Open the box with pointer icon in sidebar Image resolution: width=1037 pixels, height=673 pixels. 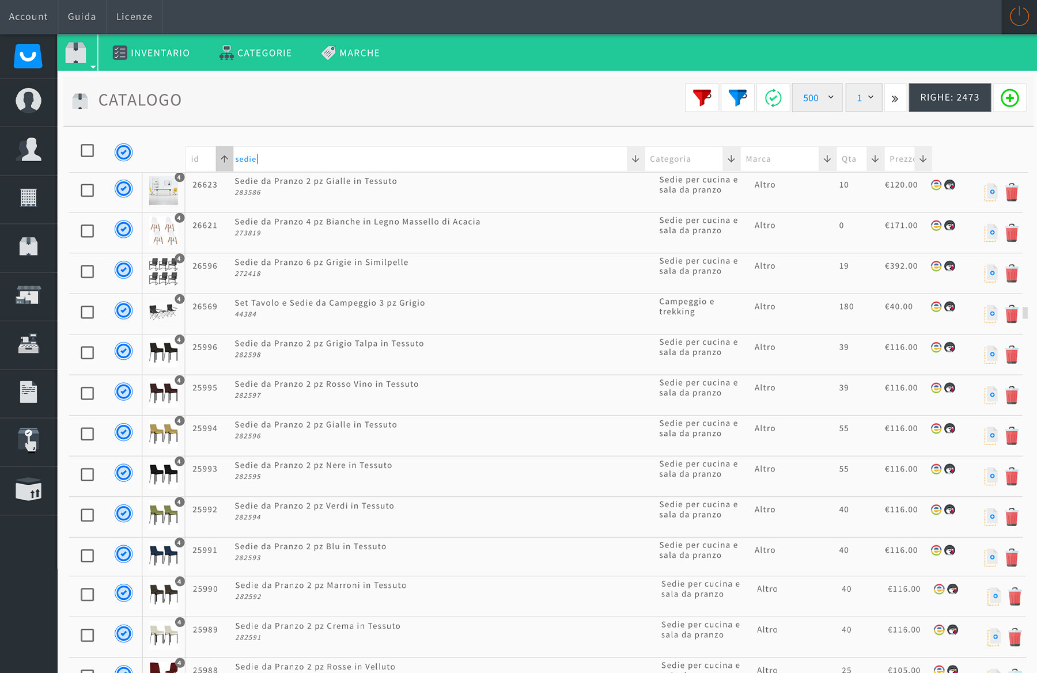[x=28, y=440]
